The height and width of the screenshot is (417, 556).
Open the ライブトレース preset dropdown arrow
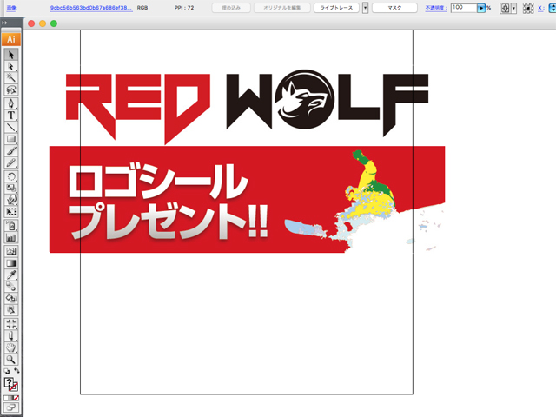[x=365, y=8]
